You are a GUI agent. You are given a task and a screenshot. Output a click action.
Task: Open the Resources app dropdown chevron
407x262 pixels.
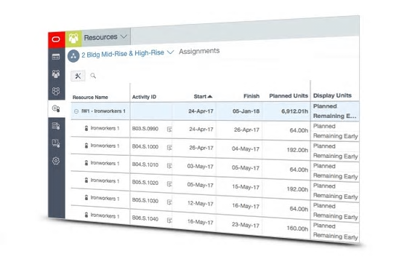(x=124, y=36)
